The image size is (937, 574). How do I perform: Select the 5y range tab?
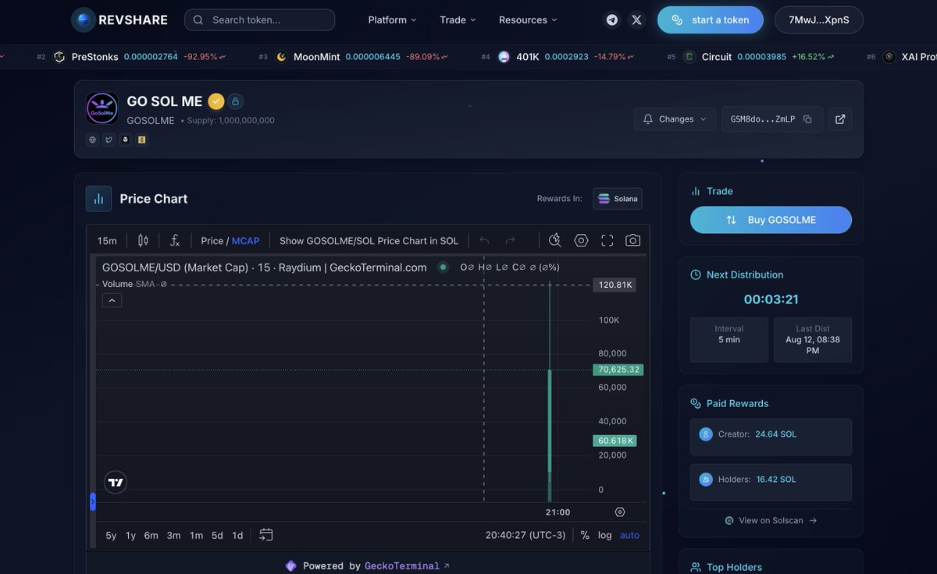(111, 535)
